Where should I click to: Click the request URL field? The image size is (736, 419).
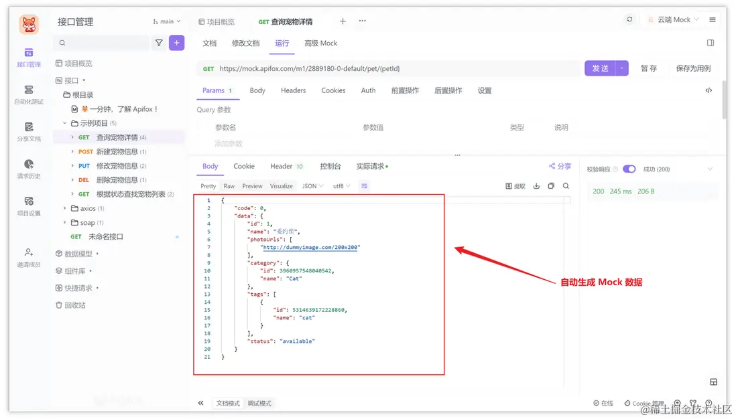[389, 68]
